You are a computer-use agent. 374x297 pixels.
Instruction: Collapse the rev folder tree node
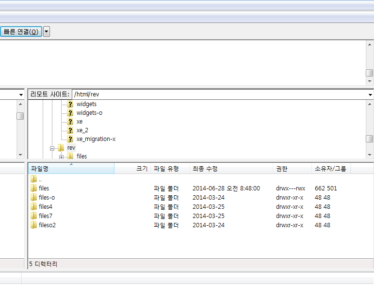(52, 148)
